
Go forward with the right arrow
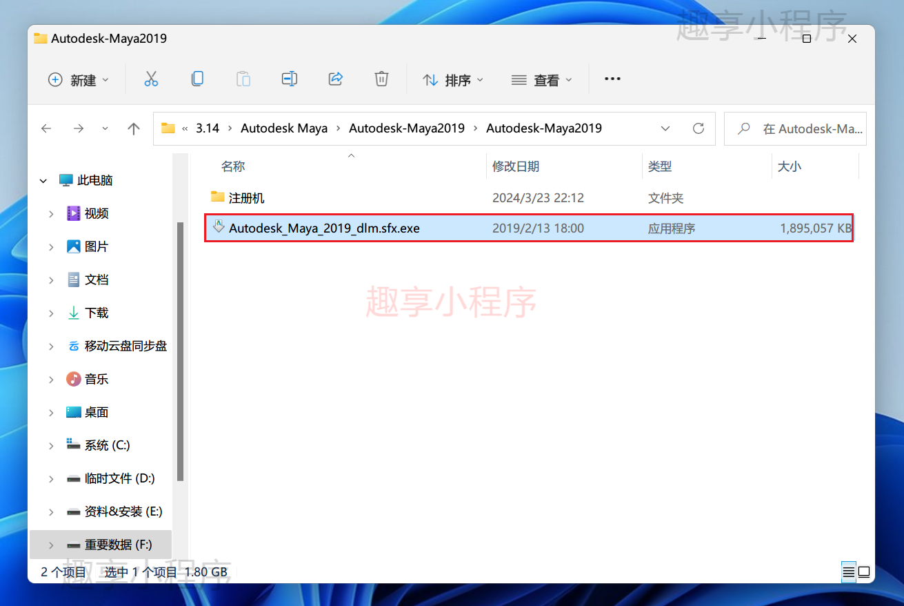(x=79, y=128)
